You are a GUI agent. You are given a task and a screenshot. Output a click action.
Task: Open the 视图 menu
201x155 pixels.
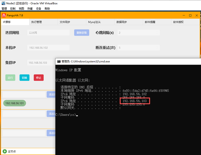[x=21, y=9]
